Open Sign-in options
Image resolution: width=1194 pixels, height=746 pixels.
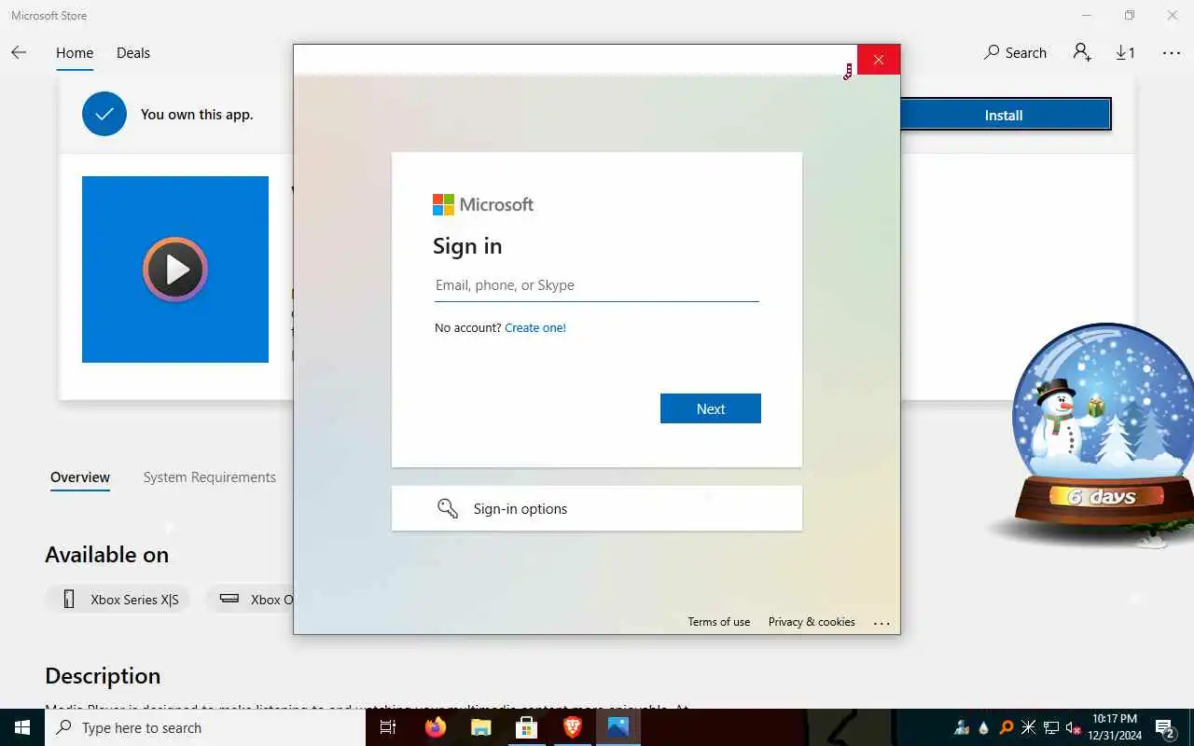click(x=597, y=508)
